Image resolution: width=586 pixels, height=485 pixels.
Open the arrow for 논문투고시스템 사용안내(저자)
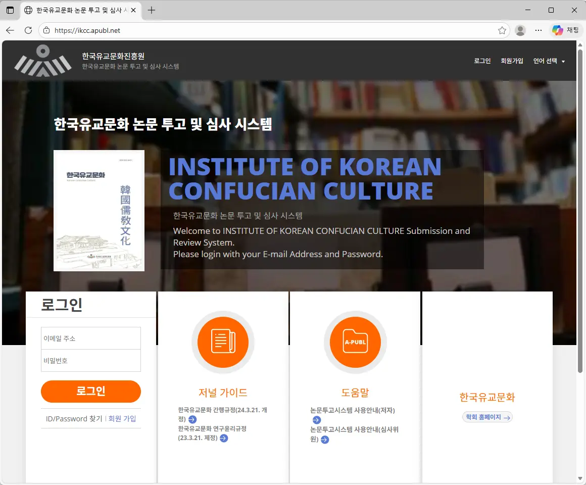tap(316, 420)
